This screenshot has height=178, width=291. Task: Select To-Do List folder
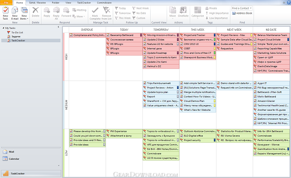point(17,32)
